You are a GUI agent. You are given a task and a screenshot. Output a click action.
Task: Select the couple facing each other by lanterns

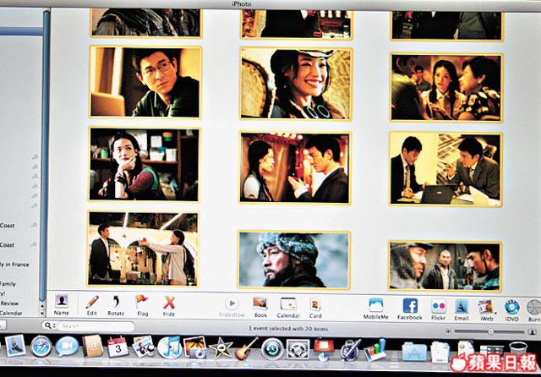(x=295, y=167)
